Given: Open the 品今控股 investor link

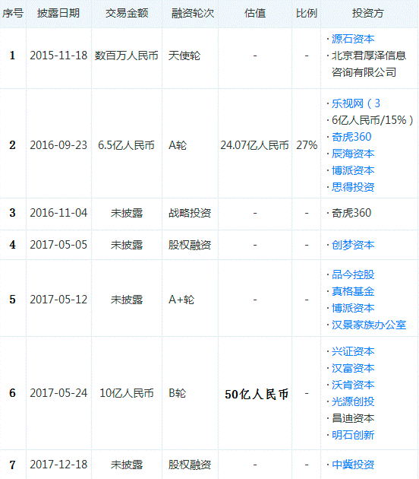Looking at the screenshot, I should coord(353,274).
